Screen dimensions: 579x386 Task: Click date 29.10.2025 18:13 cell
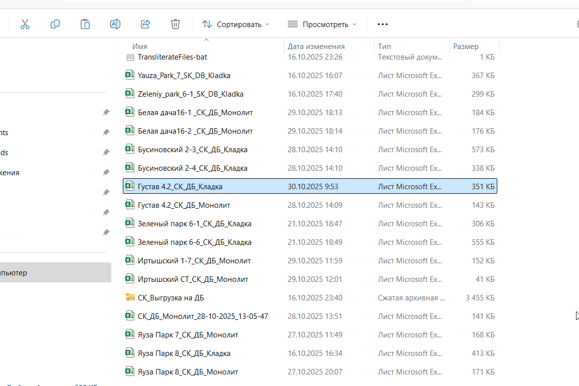click(x=315, y=113)
